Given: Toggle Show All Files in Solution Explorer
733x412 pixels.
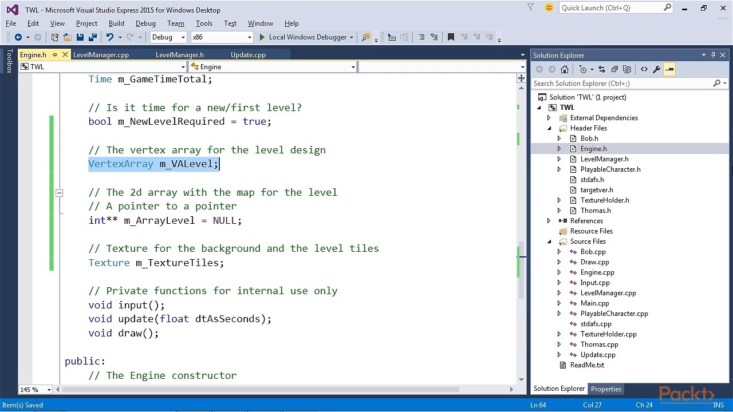Looking at the screenshot, I should tap(627, 69).
